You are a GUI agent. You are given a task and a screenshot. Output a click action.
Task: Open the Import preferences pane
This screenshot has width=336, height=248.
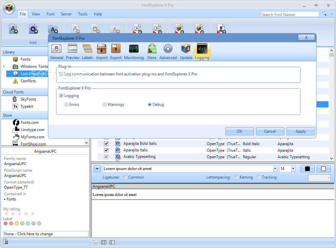tap(102, 51)
